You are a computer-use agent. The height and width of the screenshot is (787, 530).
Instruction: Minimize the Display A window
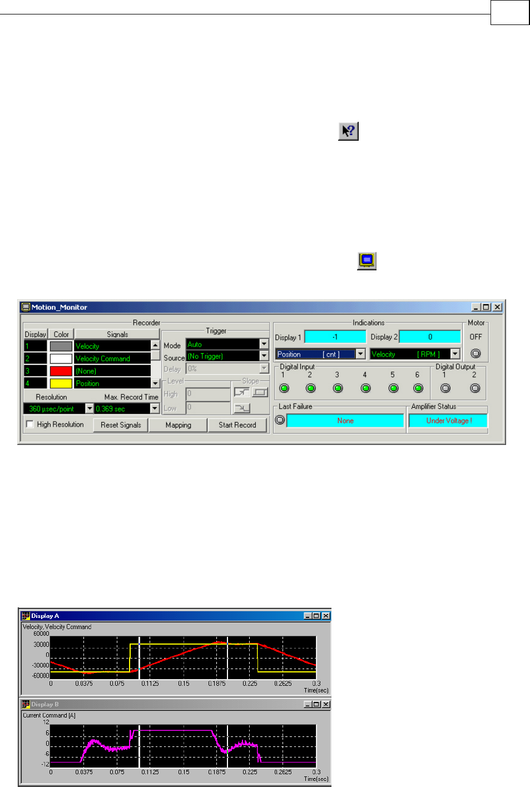point(308,616)
